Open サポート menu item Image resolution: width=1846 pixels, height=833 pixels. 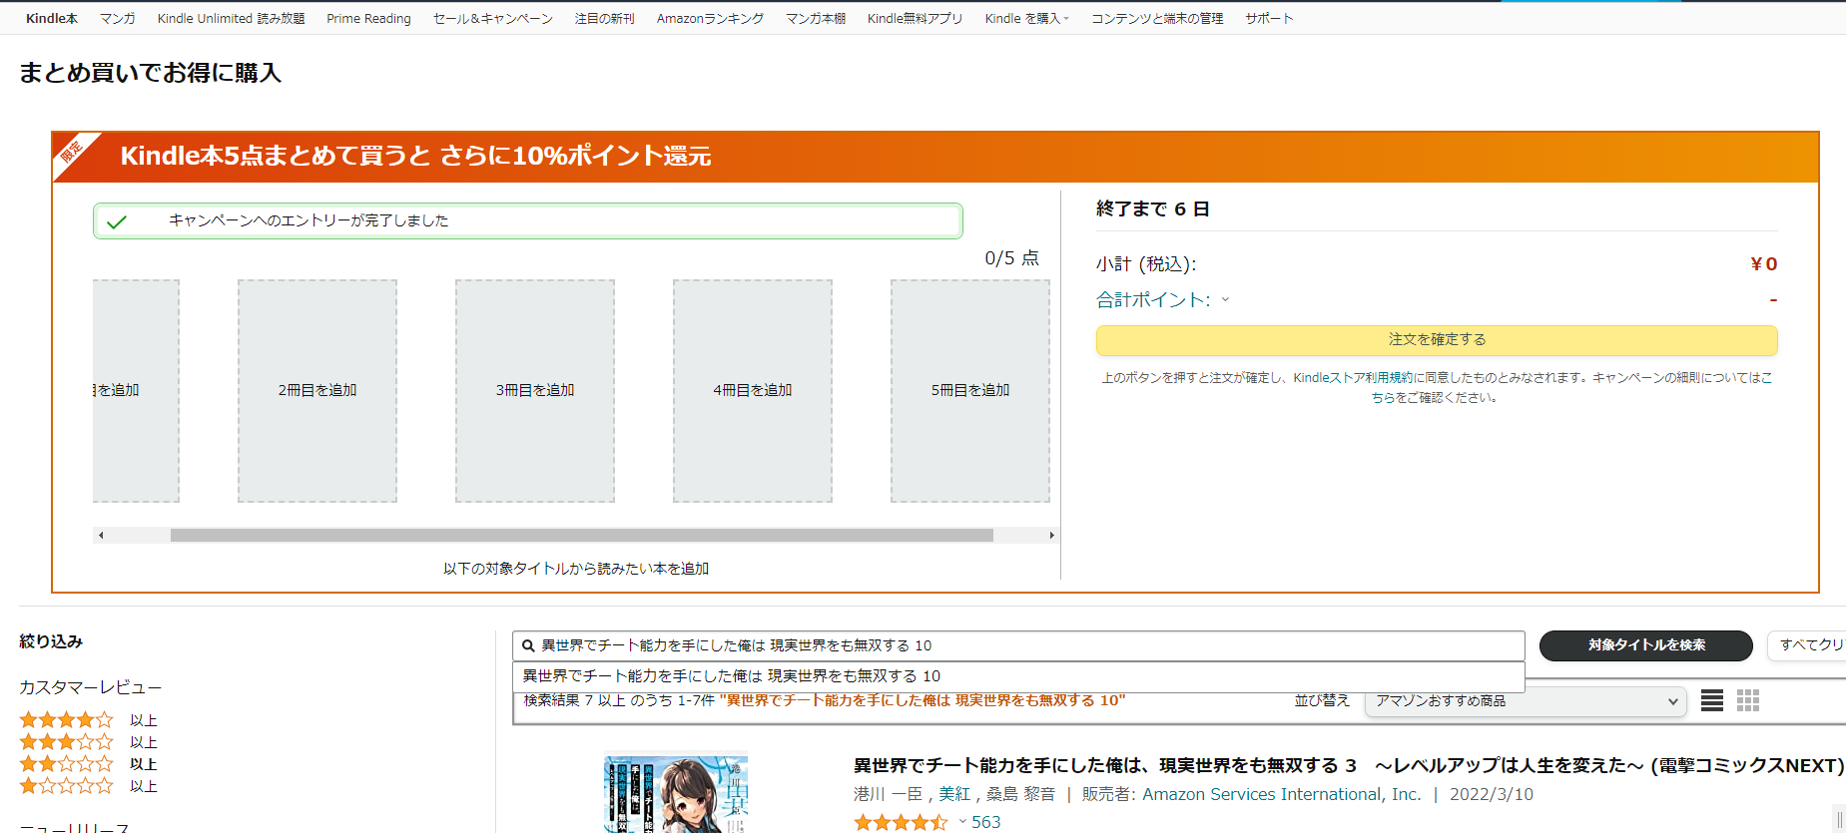(x=1269, y=18)
